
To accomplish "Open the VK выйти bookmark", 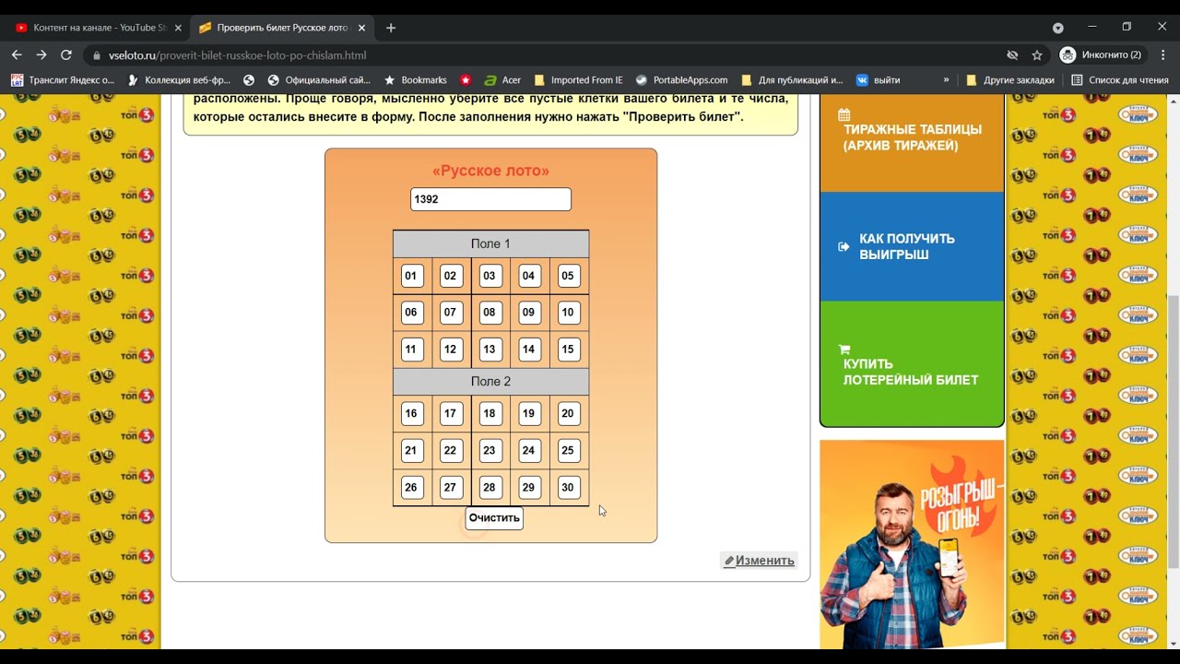I will click(x=878, y=80).
